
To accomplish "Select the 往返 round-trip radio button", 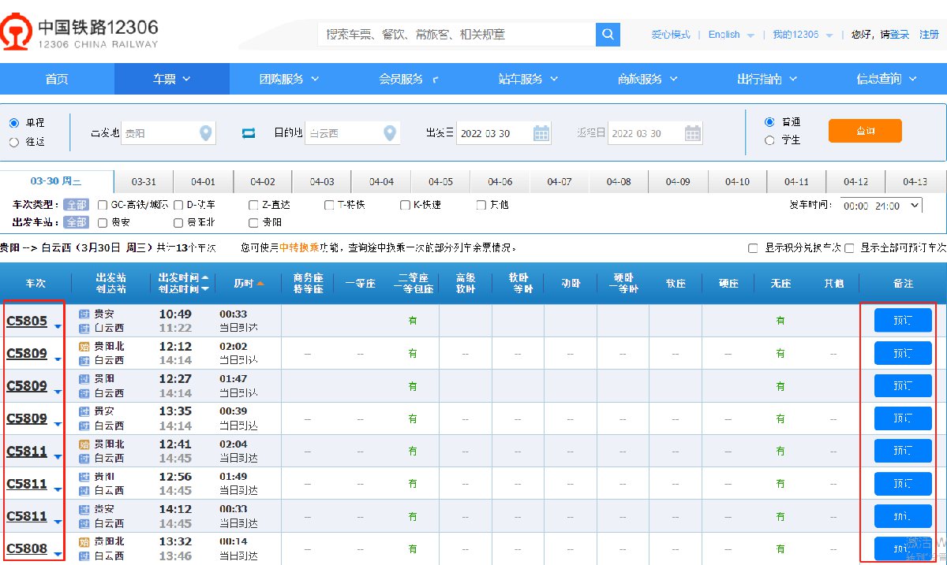I will (13, 143).
